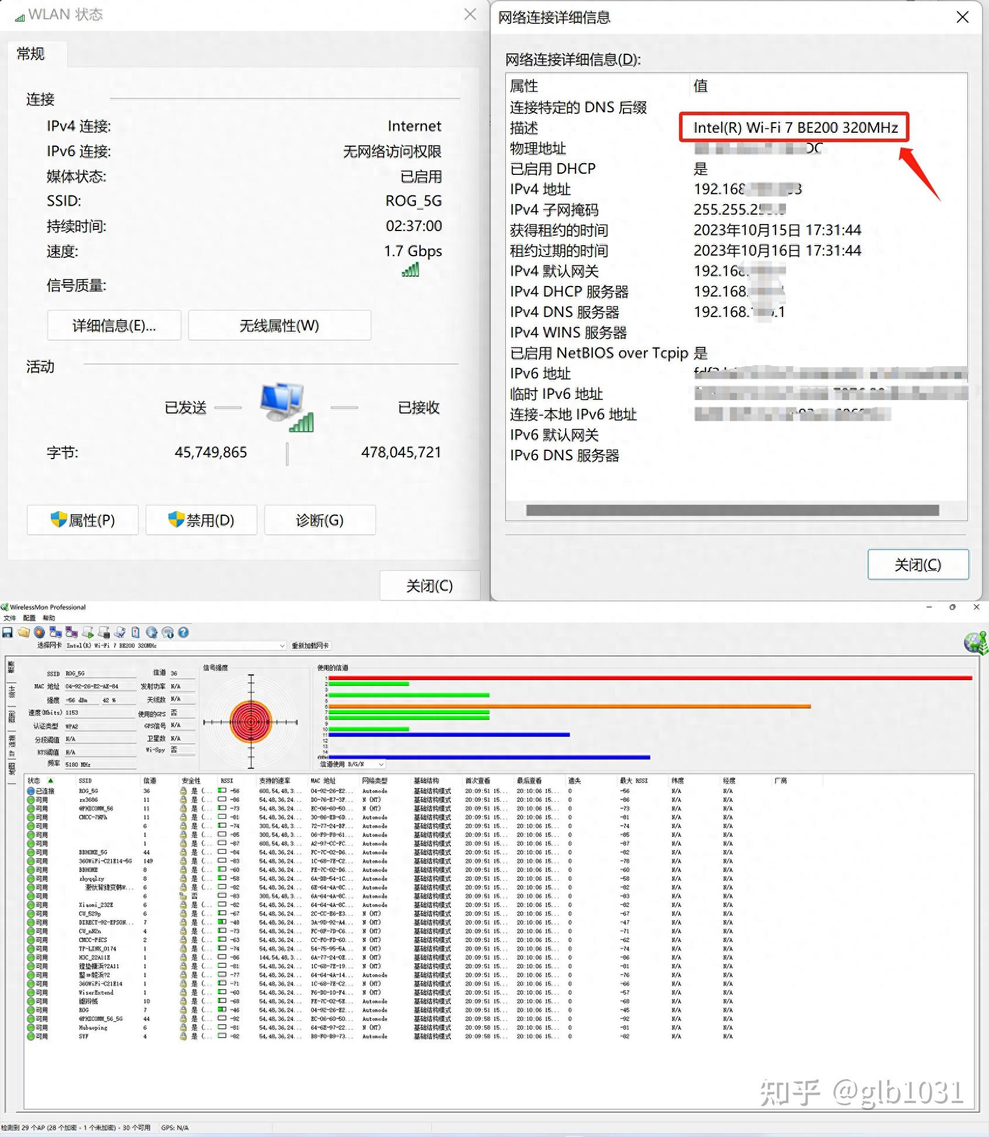Click the open folder icon in WirelessMon toolbar

click(x=23, y=632)
